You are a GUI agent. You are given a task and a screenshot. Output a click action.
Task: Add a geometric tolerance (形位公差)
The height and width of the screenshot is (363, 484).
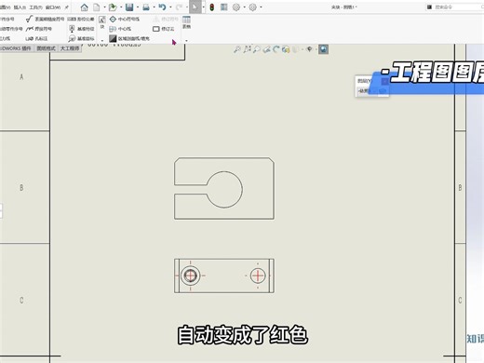coord(81,20)
